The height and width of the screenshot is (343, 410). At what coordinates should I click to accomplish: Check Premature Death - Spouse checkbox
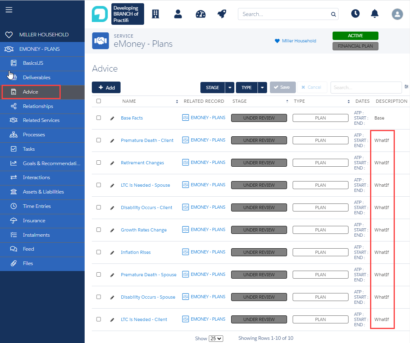point(99,274)
